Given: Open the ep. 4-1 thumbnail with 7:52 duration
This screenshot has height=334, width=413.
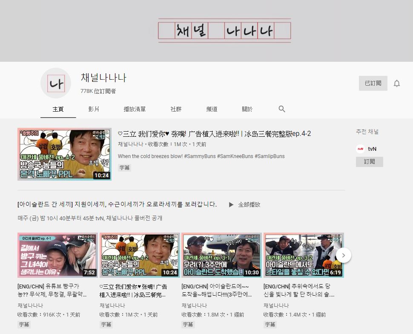Looking at the screenshot, I should coord(57,255).
